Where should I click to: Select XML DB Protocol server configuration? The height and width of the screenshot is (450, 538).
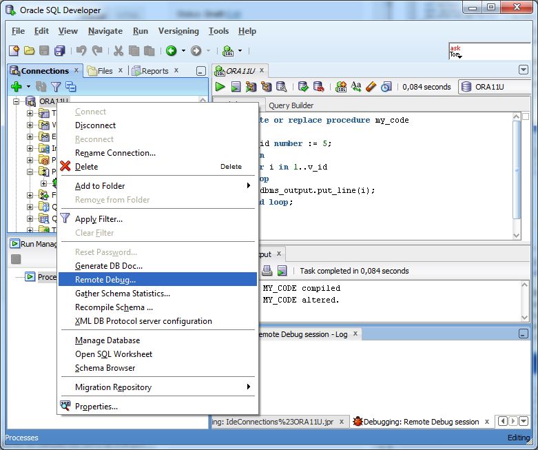[158, 321]
